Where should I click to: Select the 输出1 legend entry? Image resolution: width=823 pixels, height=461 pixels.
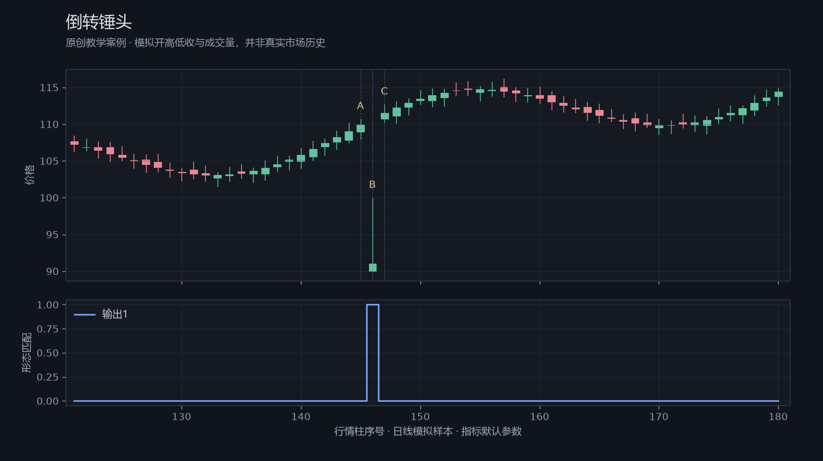101,314
